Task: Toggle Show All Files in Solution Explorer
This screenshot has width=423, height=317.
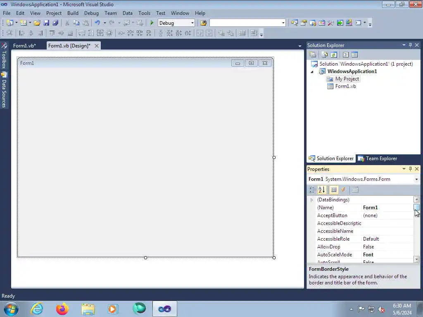Action: (x=325, y=55)
